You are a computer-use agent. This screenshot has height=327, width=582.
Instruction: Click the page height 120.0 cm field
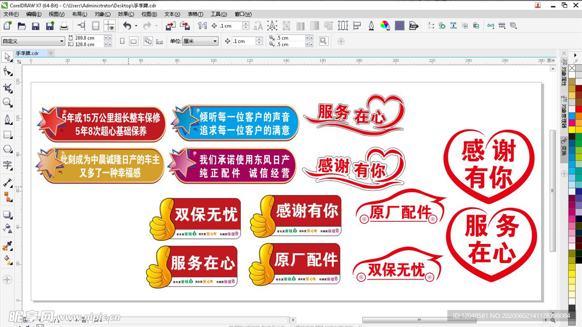pos(89,44)
